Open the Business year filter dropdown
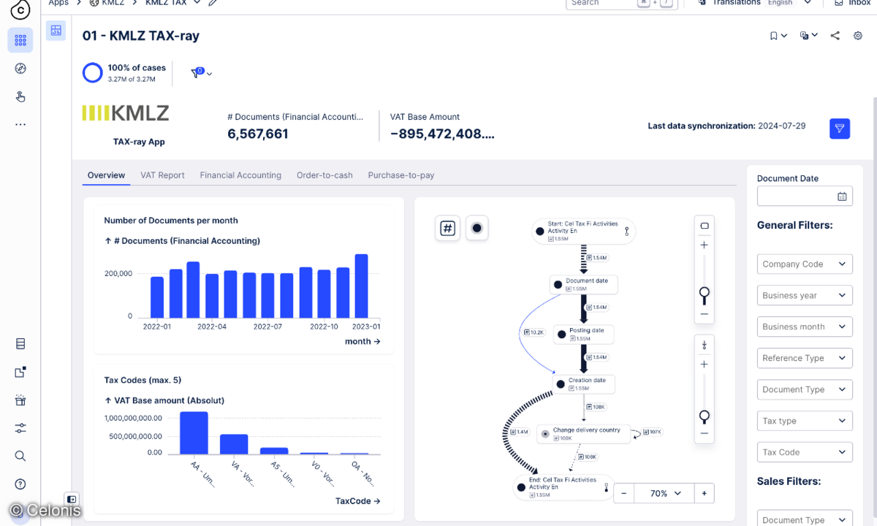 (805, 296)
